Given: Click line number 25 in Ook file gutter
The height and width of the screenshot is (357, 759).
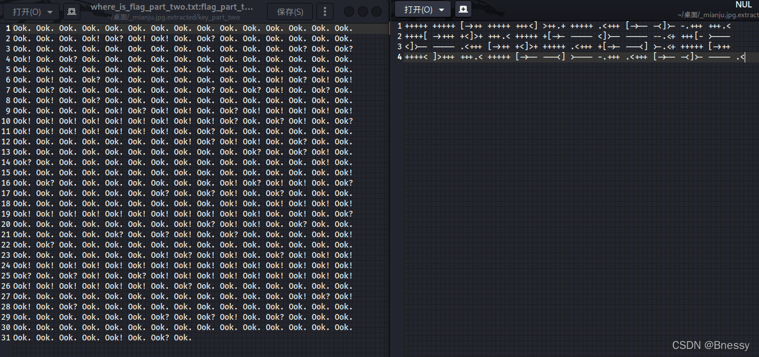Looking at the screenshot, I should [6, 276].
